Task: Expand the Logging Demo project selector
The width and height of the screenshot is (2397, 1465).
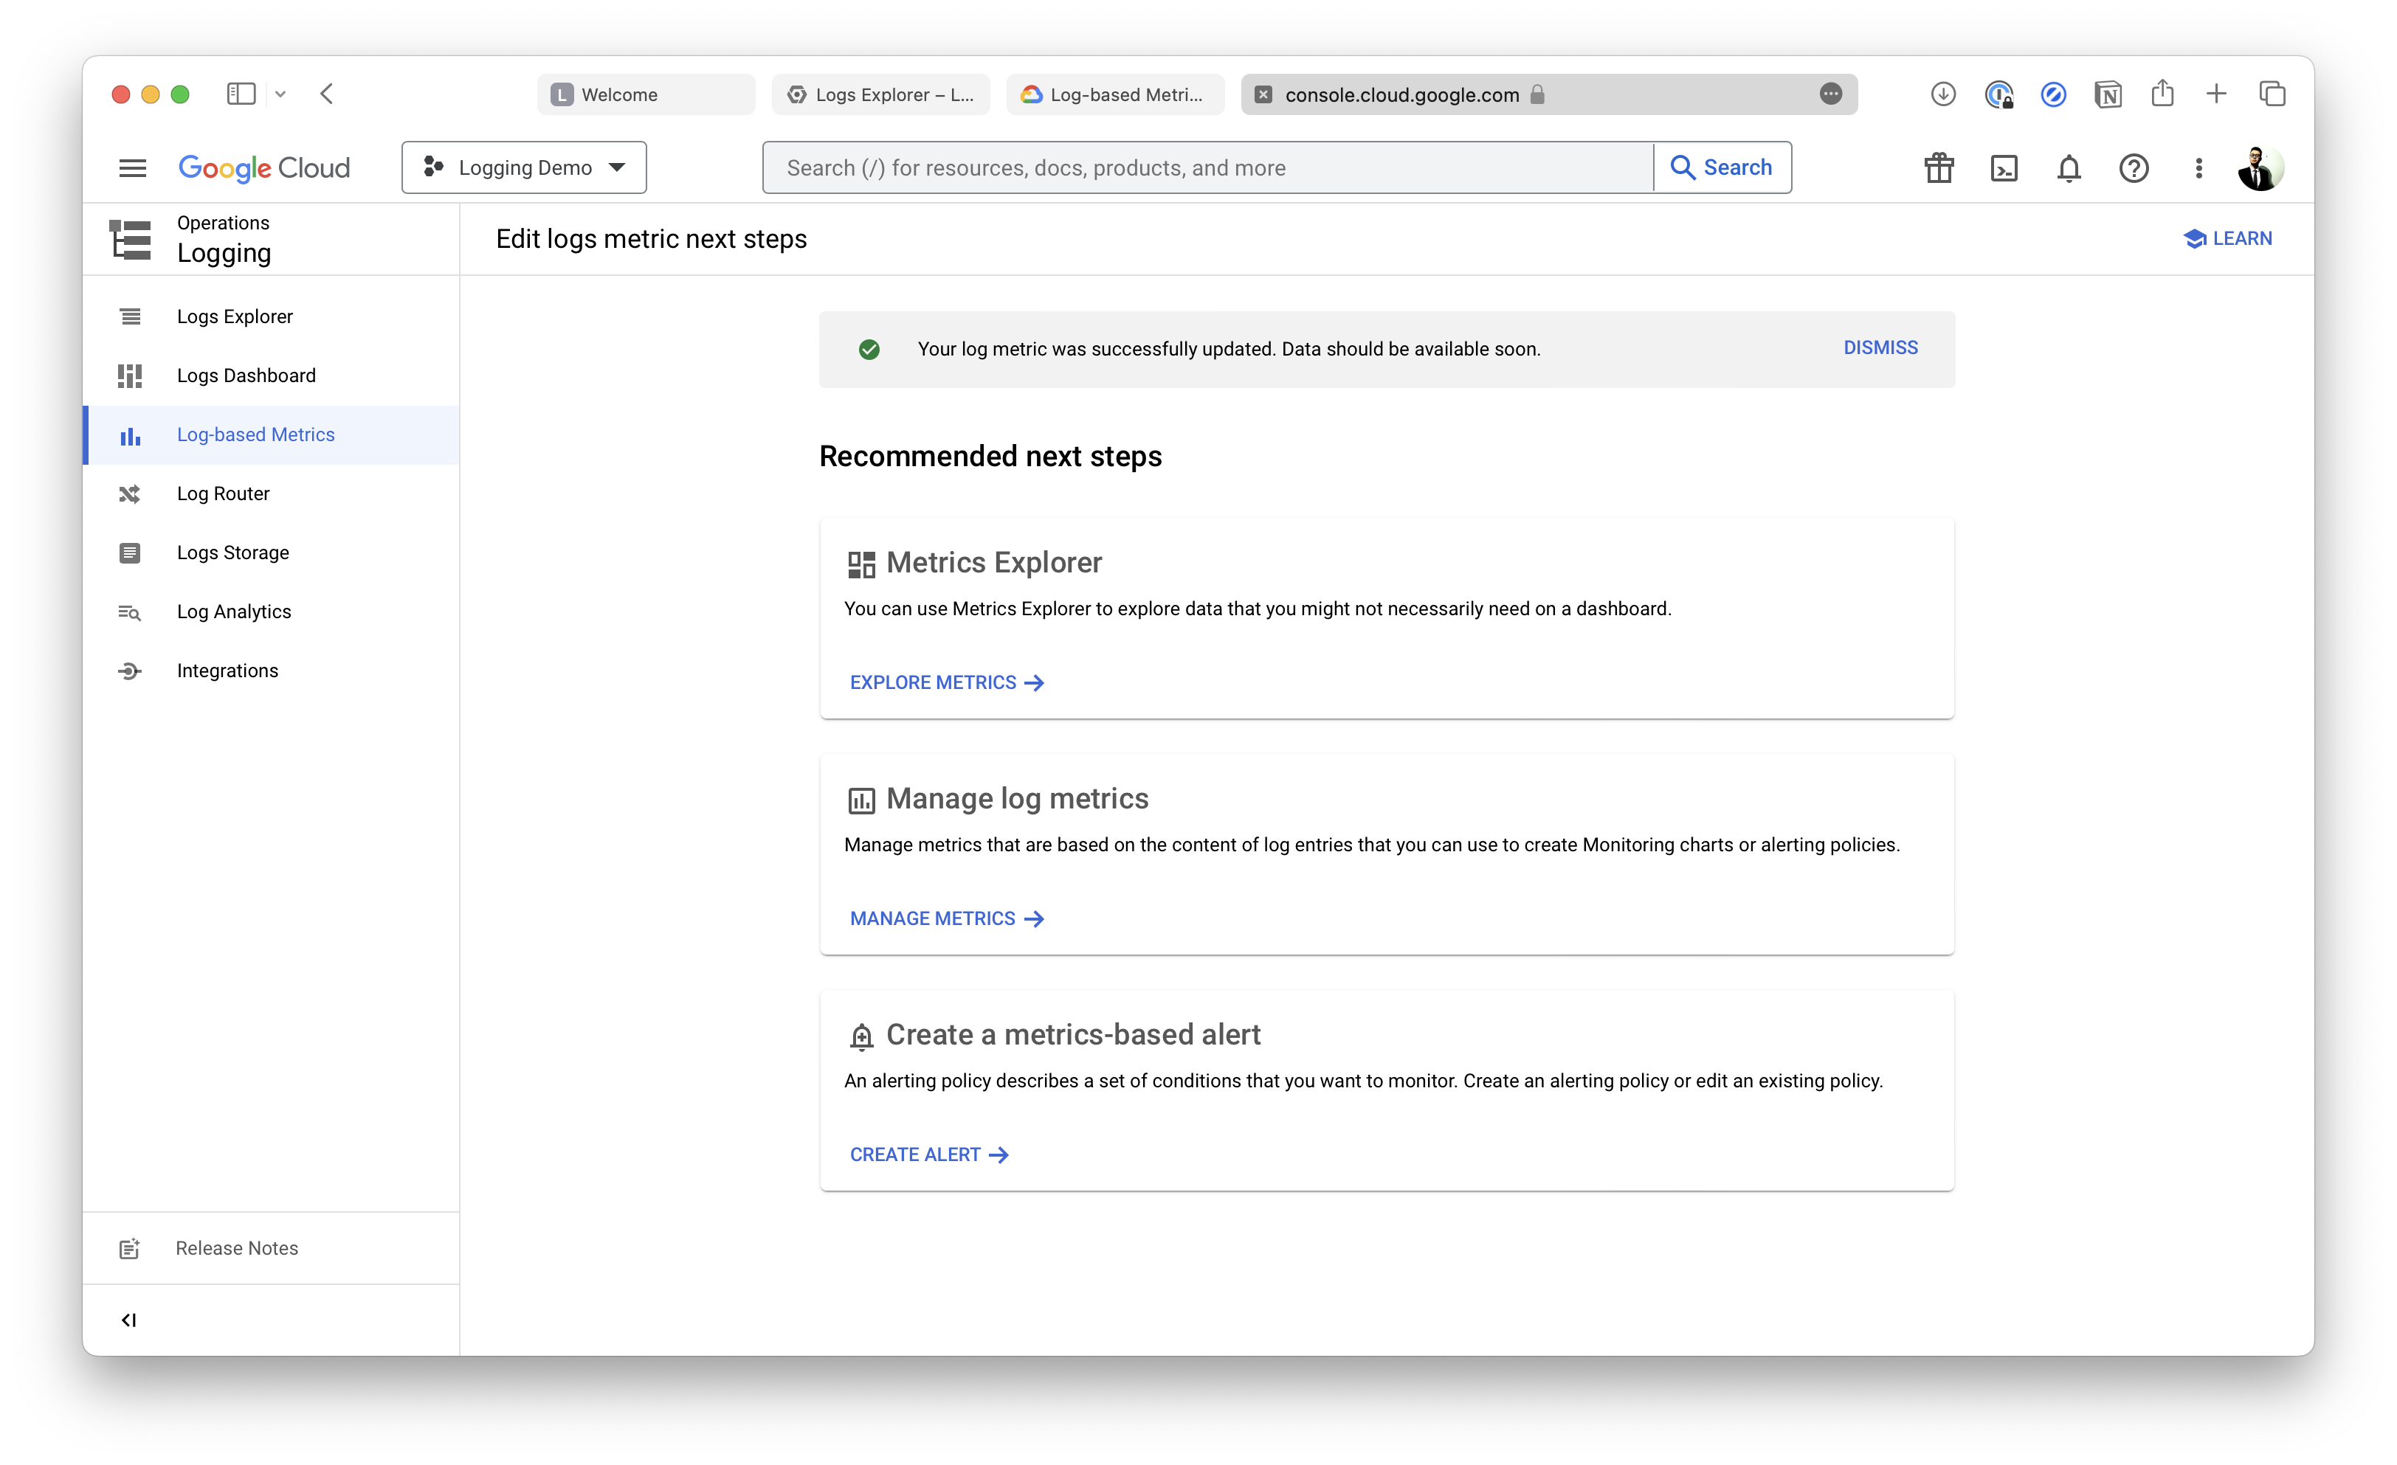Action: click(x=524, y=168)
